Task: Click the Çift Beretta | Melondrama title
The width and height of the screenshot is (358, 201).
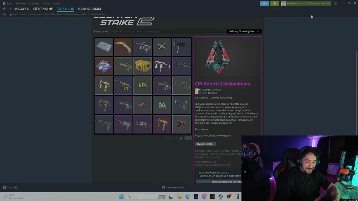Action: click(222, 84)
